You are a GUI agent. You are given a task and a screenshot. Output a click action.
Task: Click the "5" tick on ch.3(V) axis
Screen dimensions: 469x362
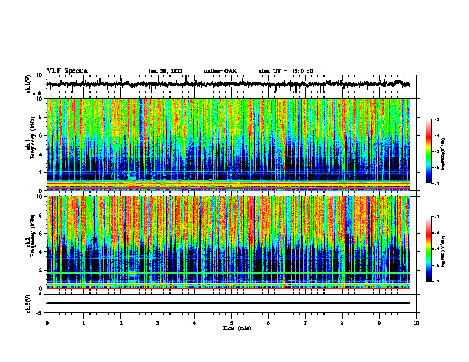click(41, 295)
